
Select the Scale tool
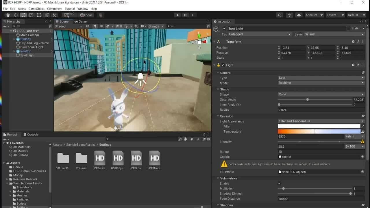31,15
